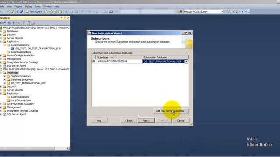The height and width of the screenshot is (157, 280).
Task: Click the icon left of MAULIK-PC\SSAS2014 combo
Action: pos(180,12)
